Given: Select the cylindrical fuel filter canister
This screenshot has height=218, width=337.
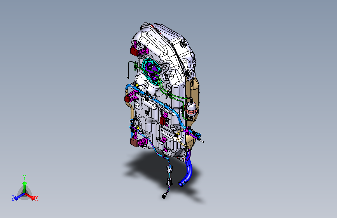Looking at the screenshot, I should click(x=191, y=109).
